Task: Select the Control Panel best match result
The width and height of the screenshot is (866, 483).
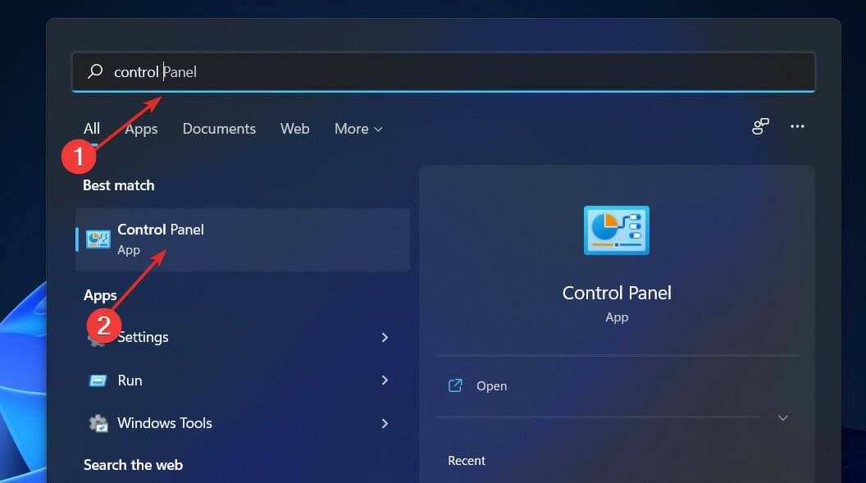Action: tap(243, 239)
